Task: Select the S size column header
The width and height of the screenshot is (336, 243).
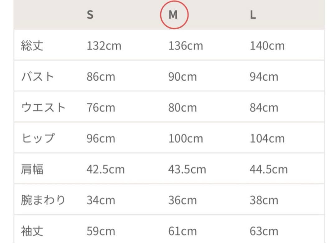Action: (90, 15)
